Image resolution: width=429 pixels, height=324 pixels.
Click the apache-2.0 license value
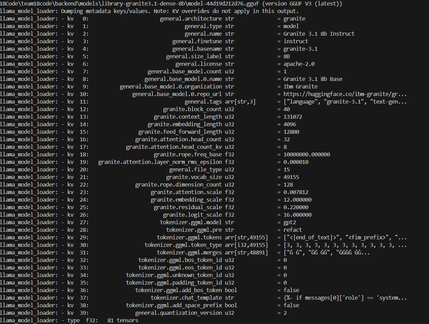299,64
